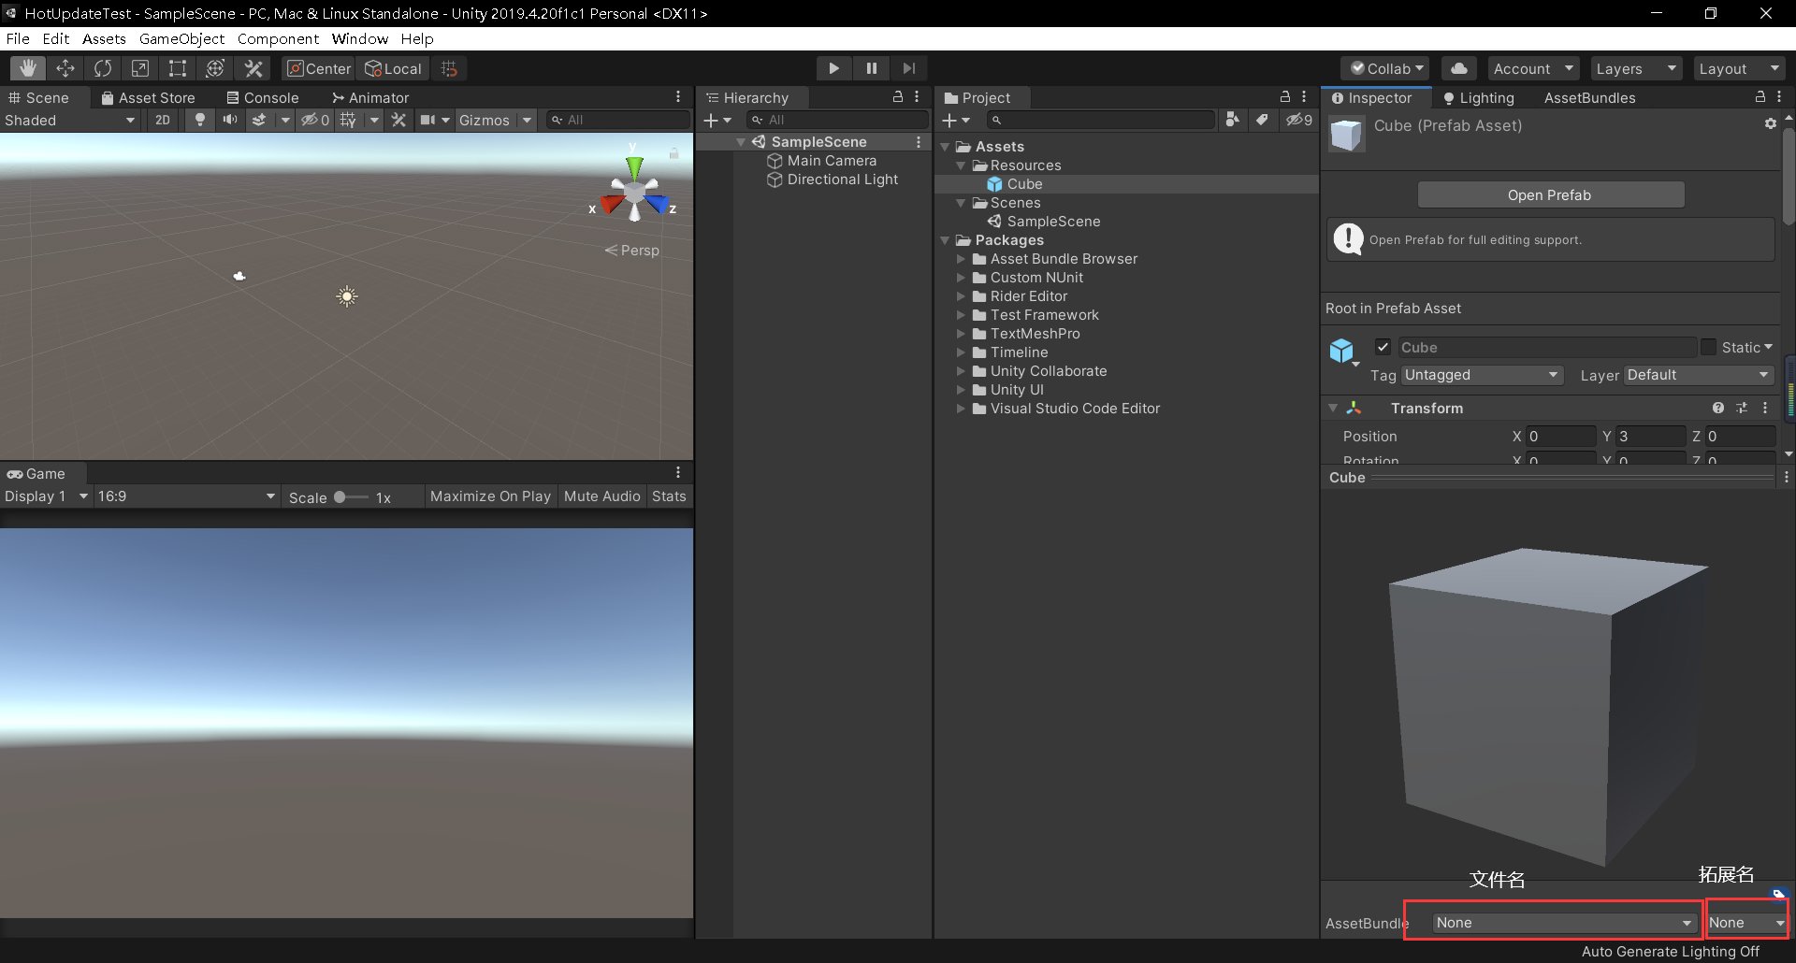Expand the TextMeshPro package
1796x963 pixels.
961,334
